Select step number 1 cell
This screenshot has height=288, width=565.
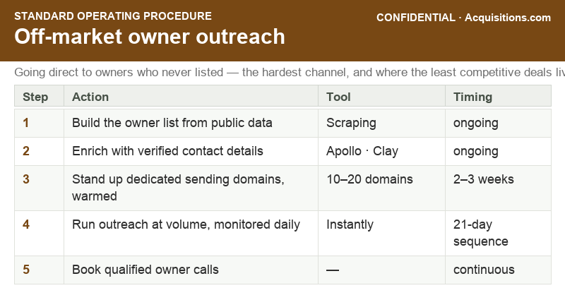(x=40, y=123)
